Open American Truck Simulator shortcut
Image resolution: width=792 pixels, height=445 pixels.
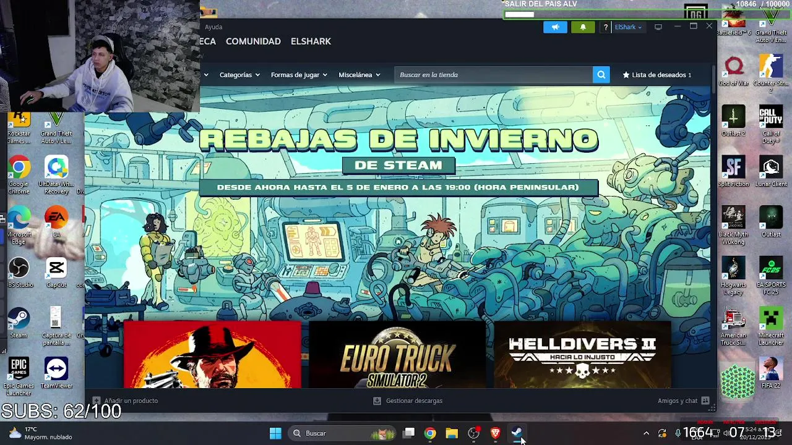click(734, 327)
